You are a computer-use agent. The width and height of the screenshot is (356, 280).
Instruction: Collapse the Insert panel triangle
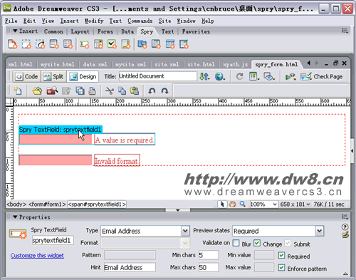pyautogui.click(x=15, y=31)
